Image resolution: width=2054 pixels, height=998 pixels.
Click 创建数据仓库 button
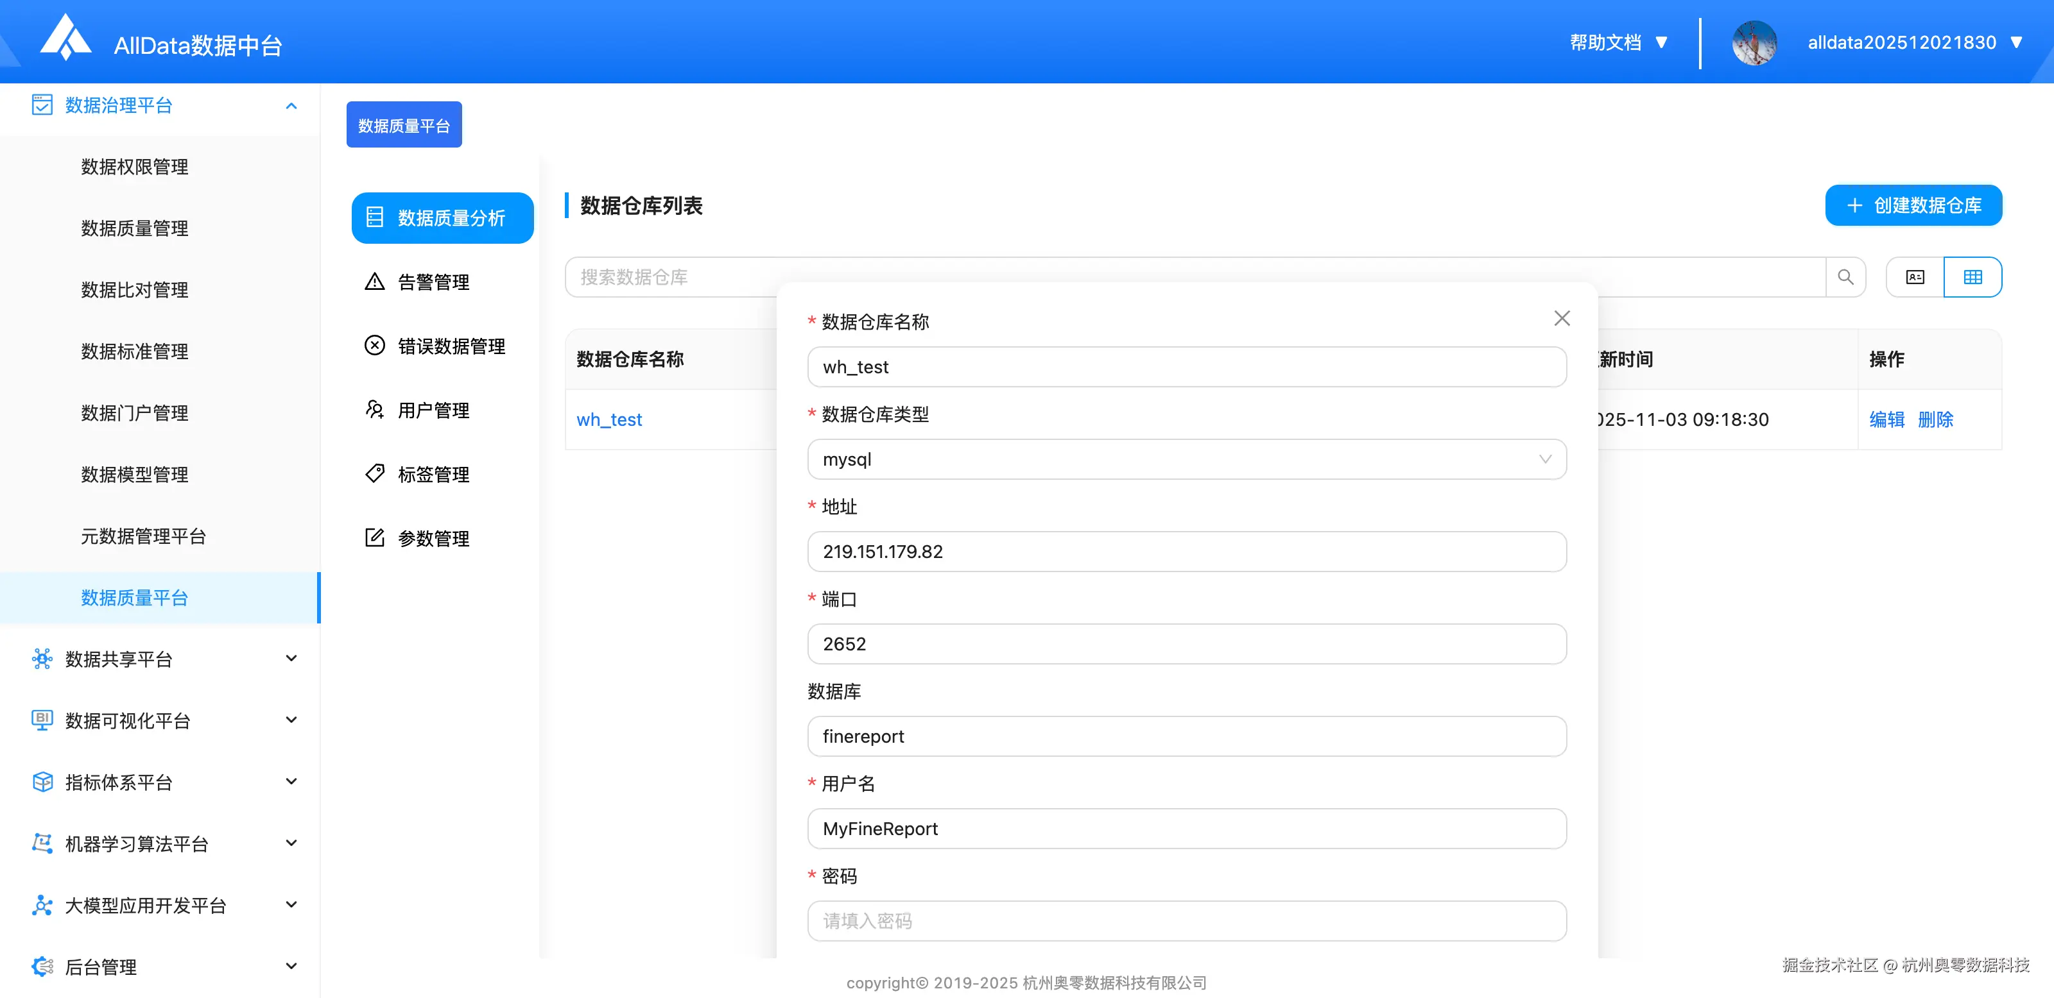click(1913, 205)
